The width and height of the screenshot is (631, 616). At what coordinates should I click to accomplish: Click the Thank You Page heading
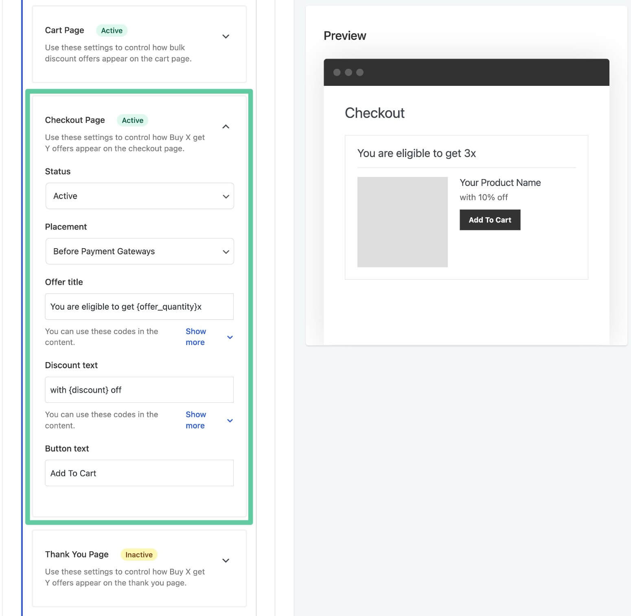click(x=77, y=555)
